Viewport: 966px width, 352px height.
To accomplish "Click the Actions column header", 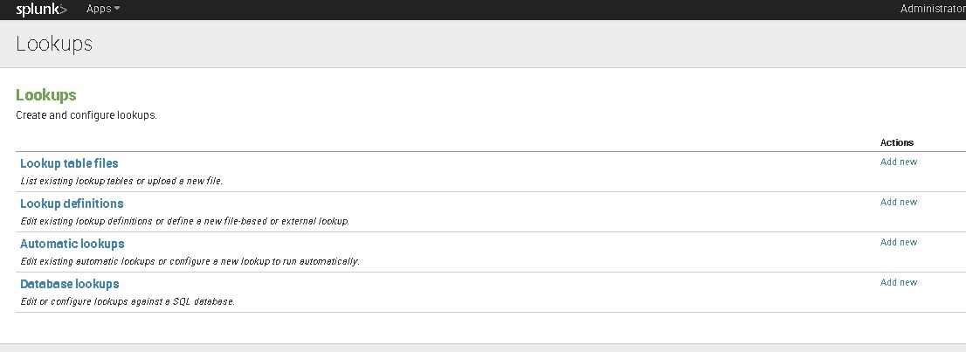I will pyautogui.click(x=897, y=142).
